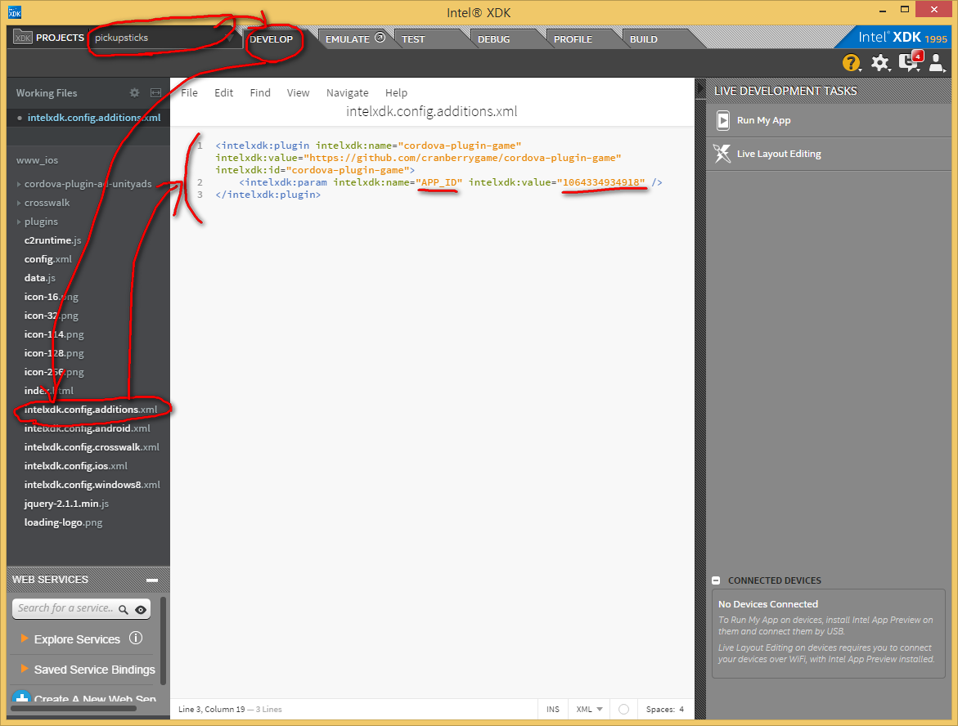Click the Create A New Web Service plus icon
Image resolution: width=958 pixels, height=726 pixels.
[21, 697]
